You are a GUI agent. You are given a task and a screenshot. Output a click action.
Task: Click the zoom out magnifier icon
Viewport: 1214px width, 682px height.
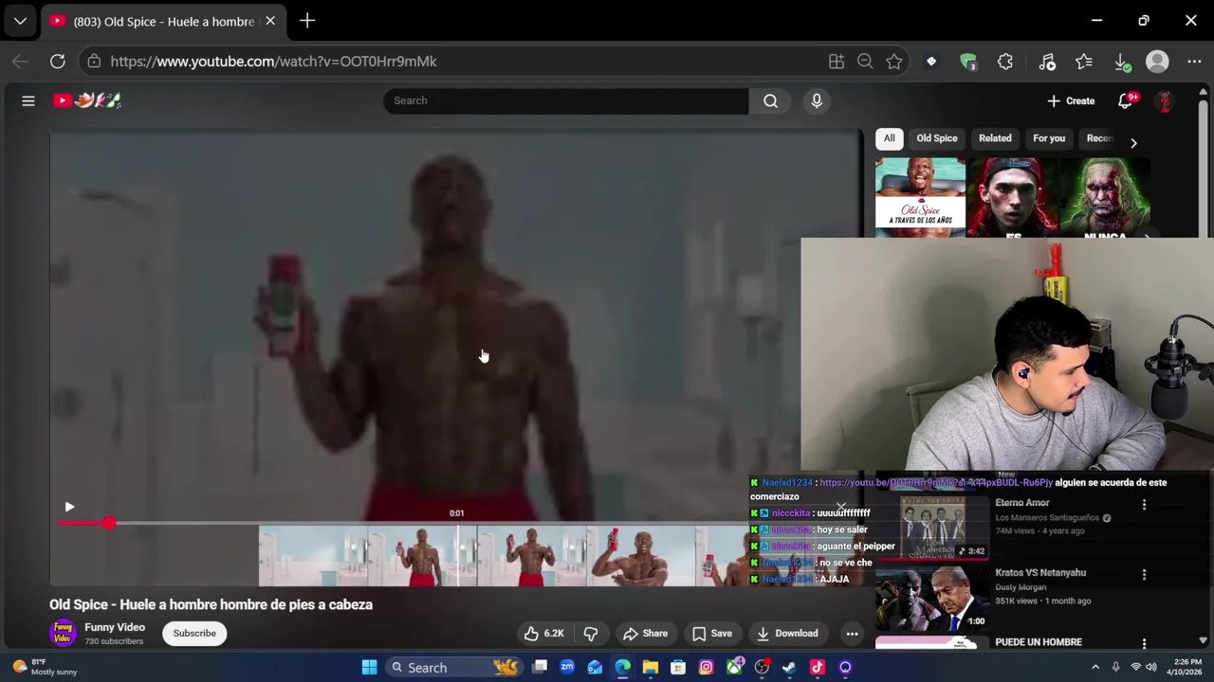click(x=865, y=62)
